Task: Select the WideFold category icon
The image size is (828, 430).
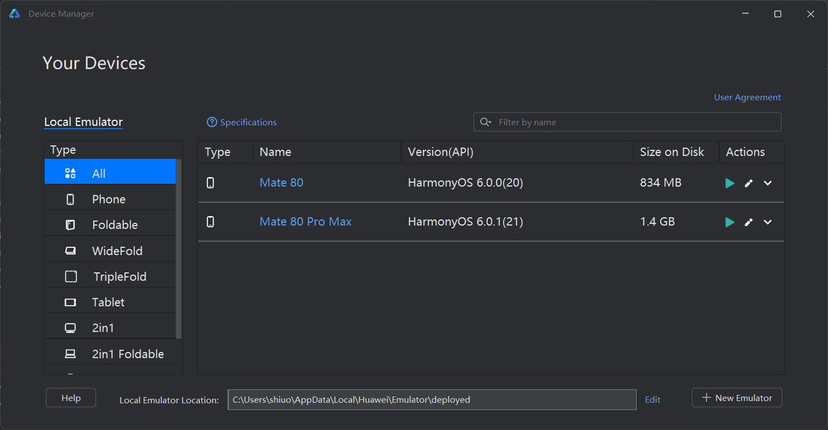Action: pyautogui.click(x=70, y=251)
